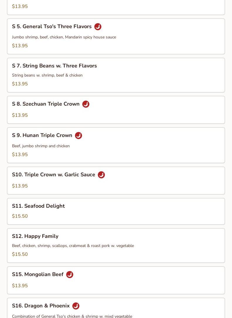The width and height of the screenshot is (232, 318).
Task: Click chili pepper icon next to Dragon & Phoenix
Action: 76,306
